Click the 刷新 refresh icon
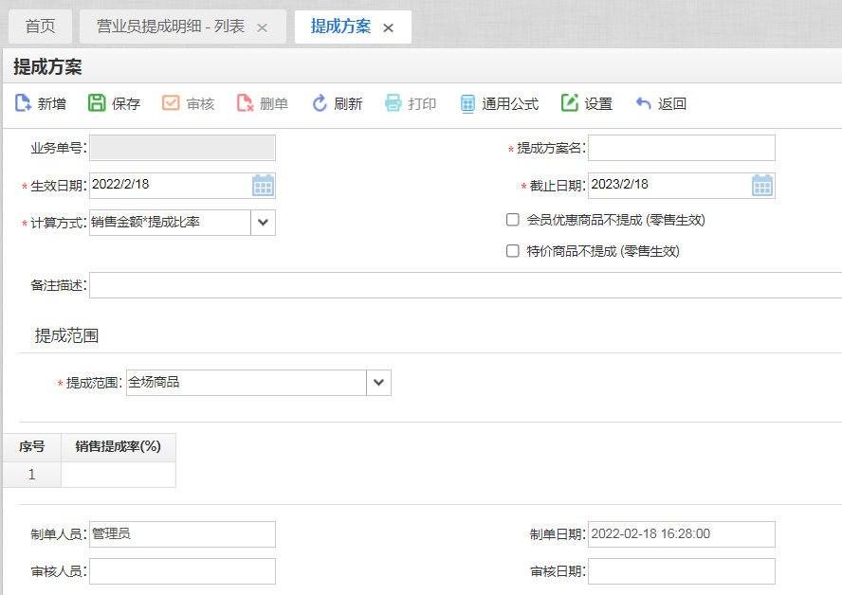 (320, 103)
